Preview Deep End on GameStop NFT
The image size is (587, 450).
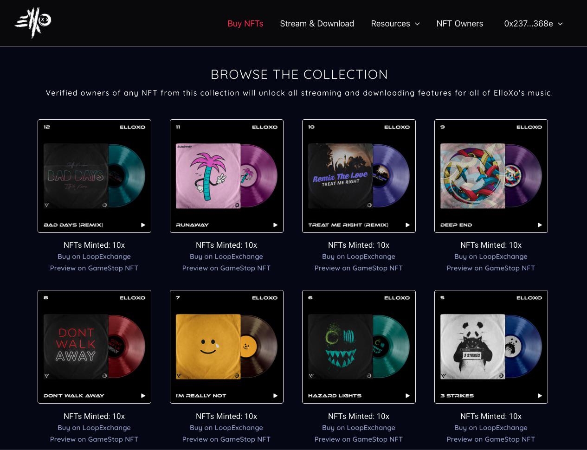[491, 268]
